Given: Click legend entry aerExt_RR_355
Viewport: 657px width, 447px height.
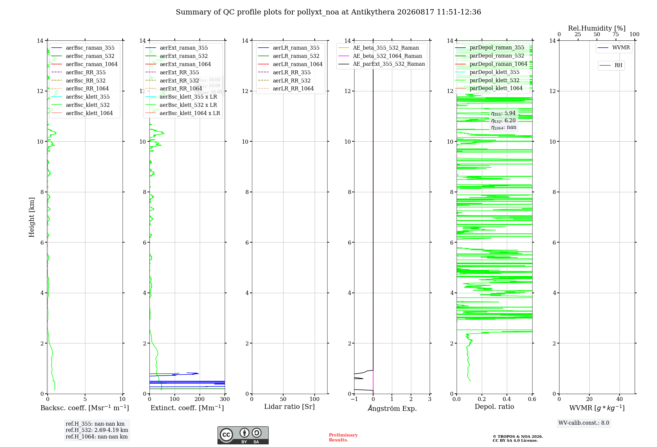Looking at the screenshot, I should [172, 72].
